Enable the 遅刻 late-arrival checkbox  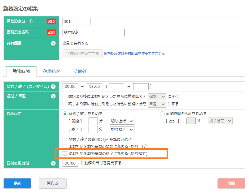pyautogui.click(x=64, y=96)
